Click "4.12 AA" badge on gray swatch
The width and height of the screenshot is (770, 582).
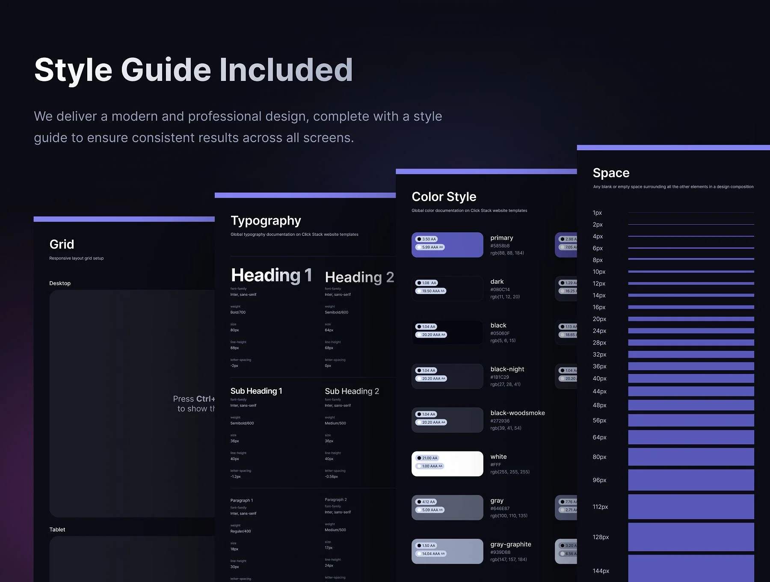[x=426, y=502]
